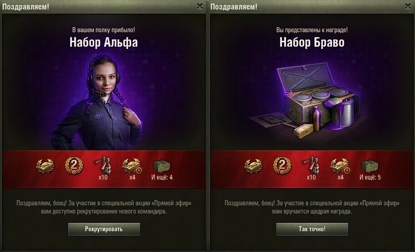
Task: Open the 'И ещё: 5' crate icon
Action: [370, 166]
